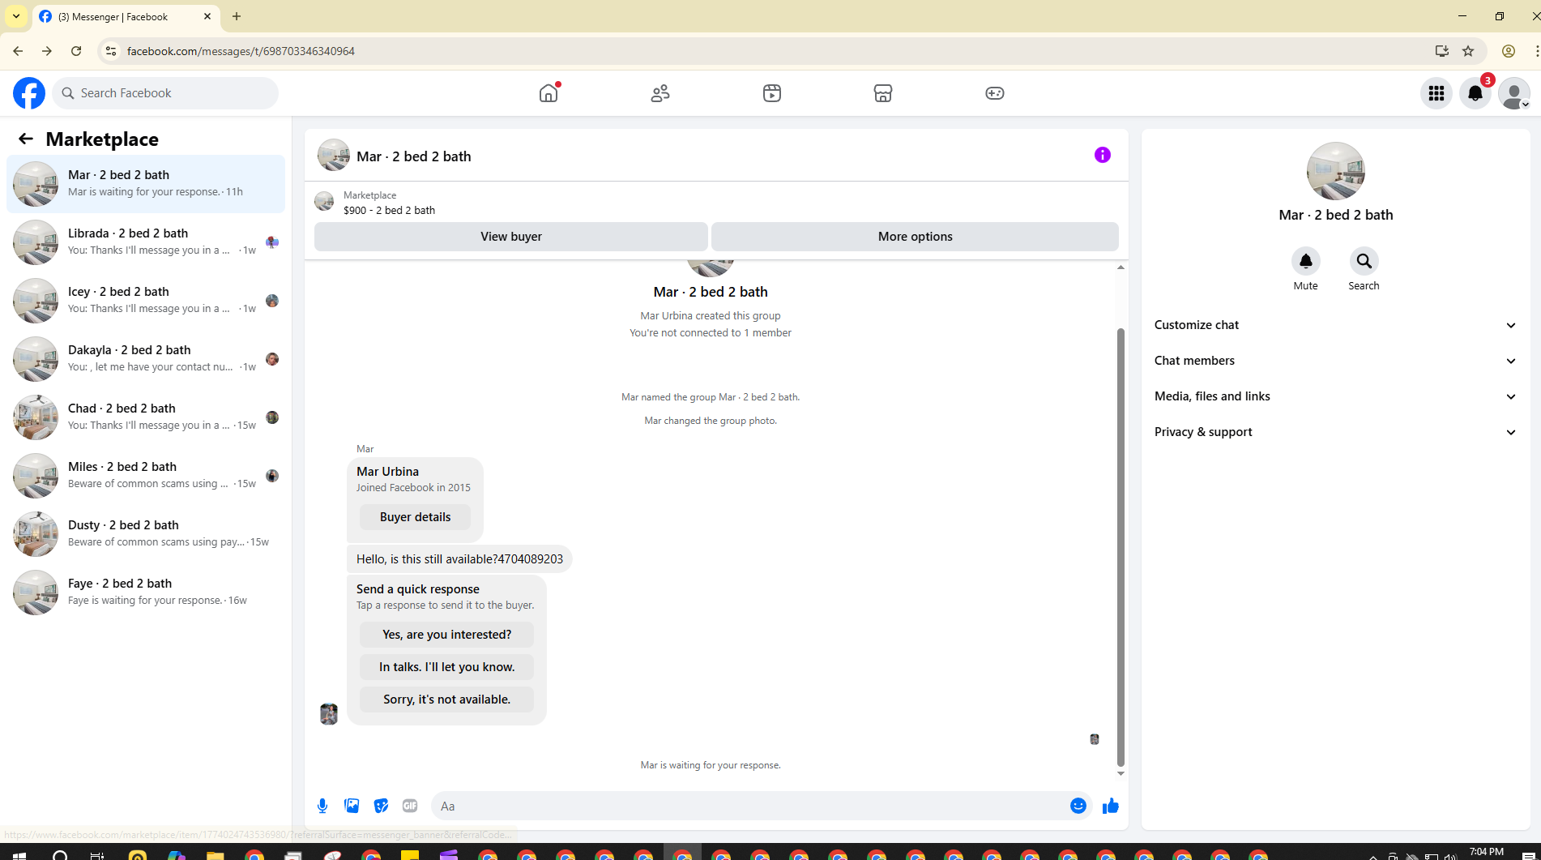This screenshot has width=1541, height=860.
Task: Expand Customize chat section
Action: pos(1336,325)
